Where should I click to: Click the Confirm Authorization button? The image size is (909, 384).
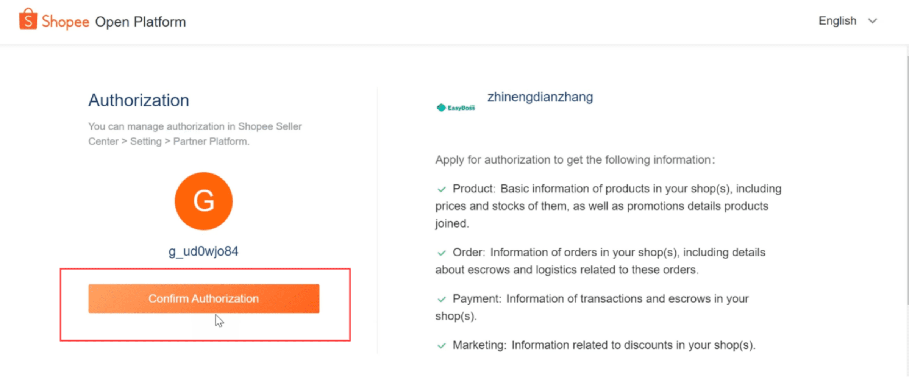pos(204,298)
